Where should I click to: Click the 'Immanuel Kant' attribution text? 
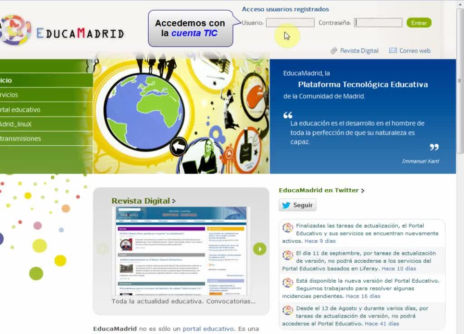coord(420,161)
